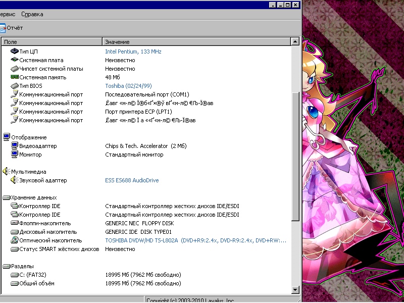Click the Звуковой адаптер speaker icon
Screen dimensions: 404x303
coord(15,180)
